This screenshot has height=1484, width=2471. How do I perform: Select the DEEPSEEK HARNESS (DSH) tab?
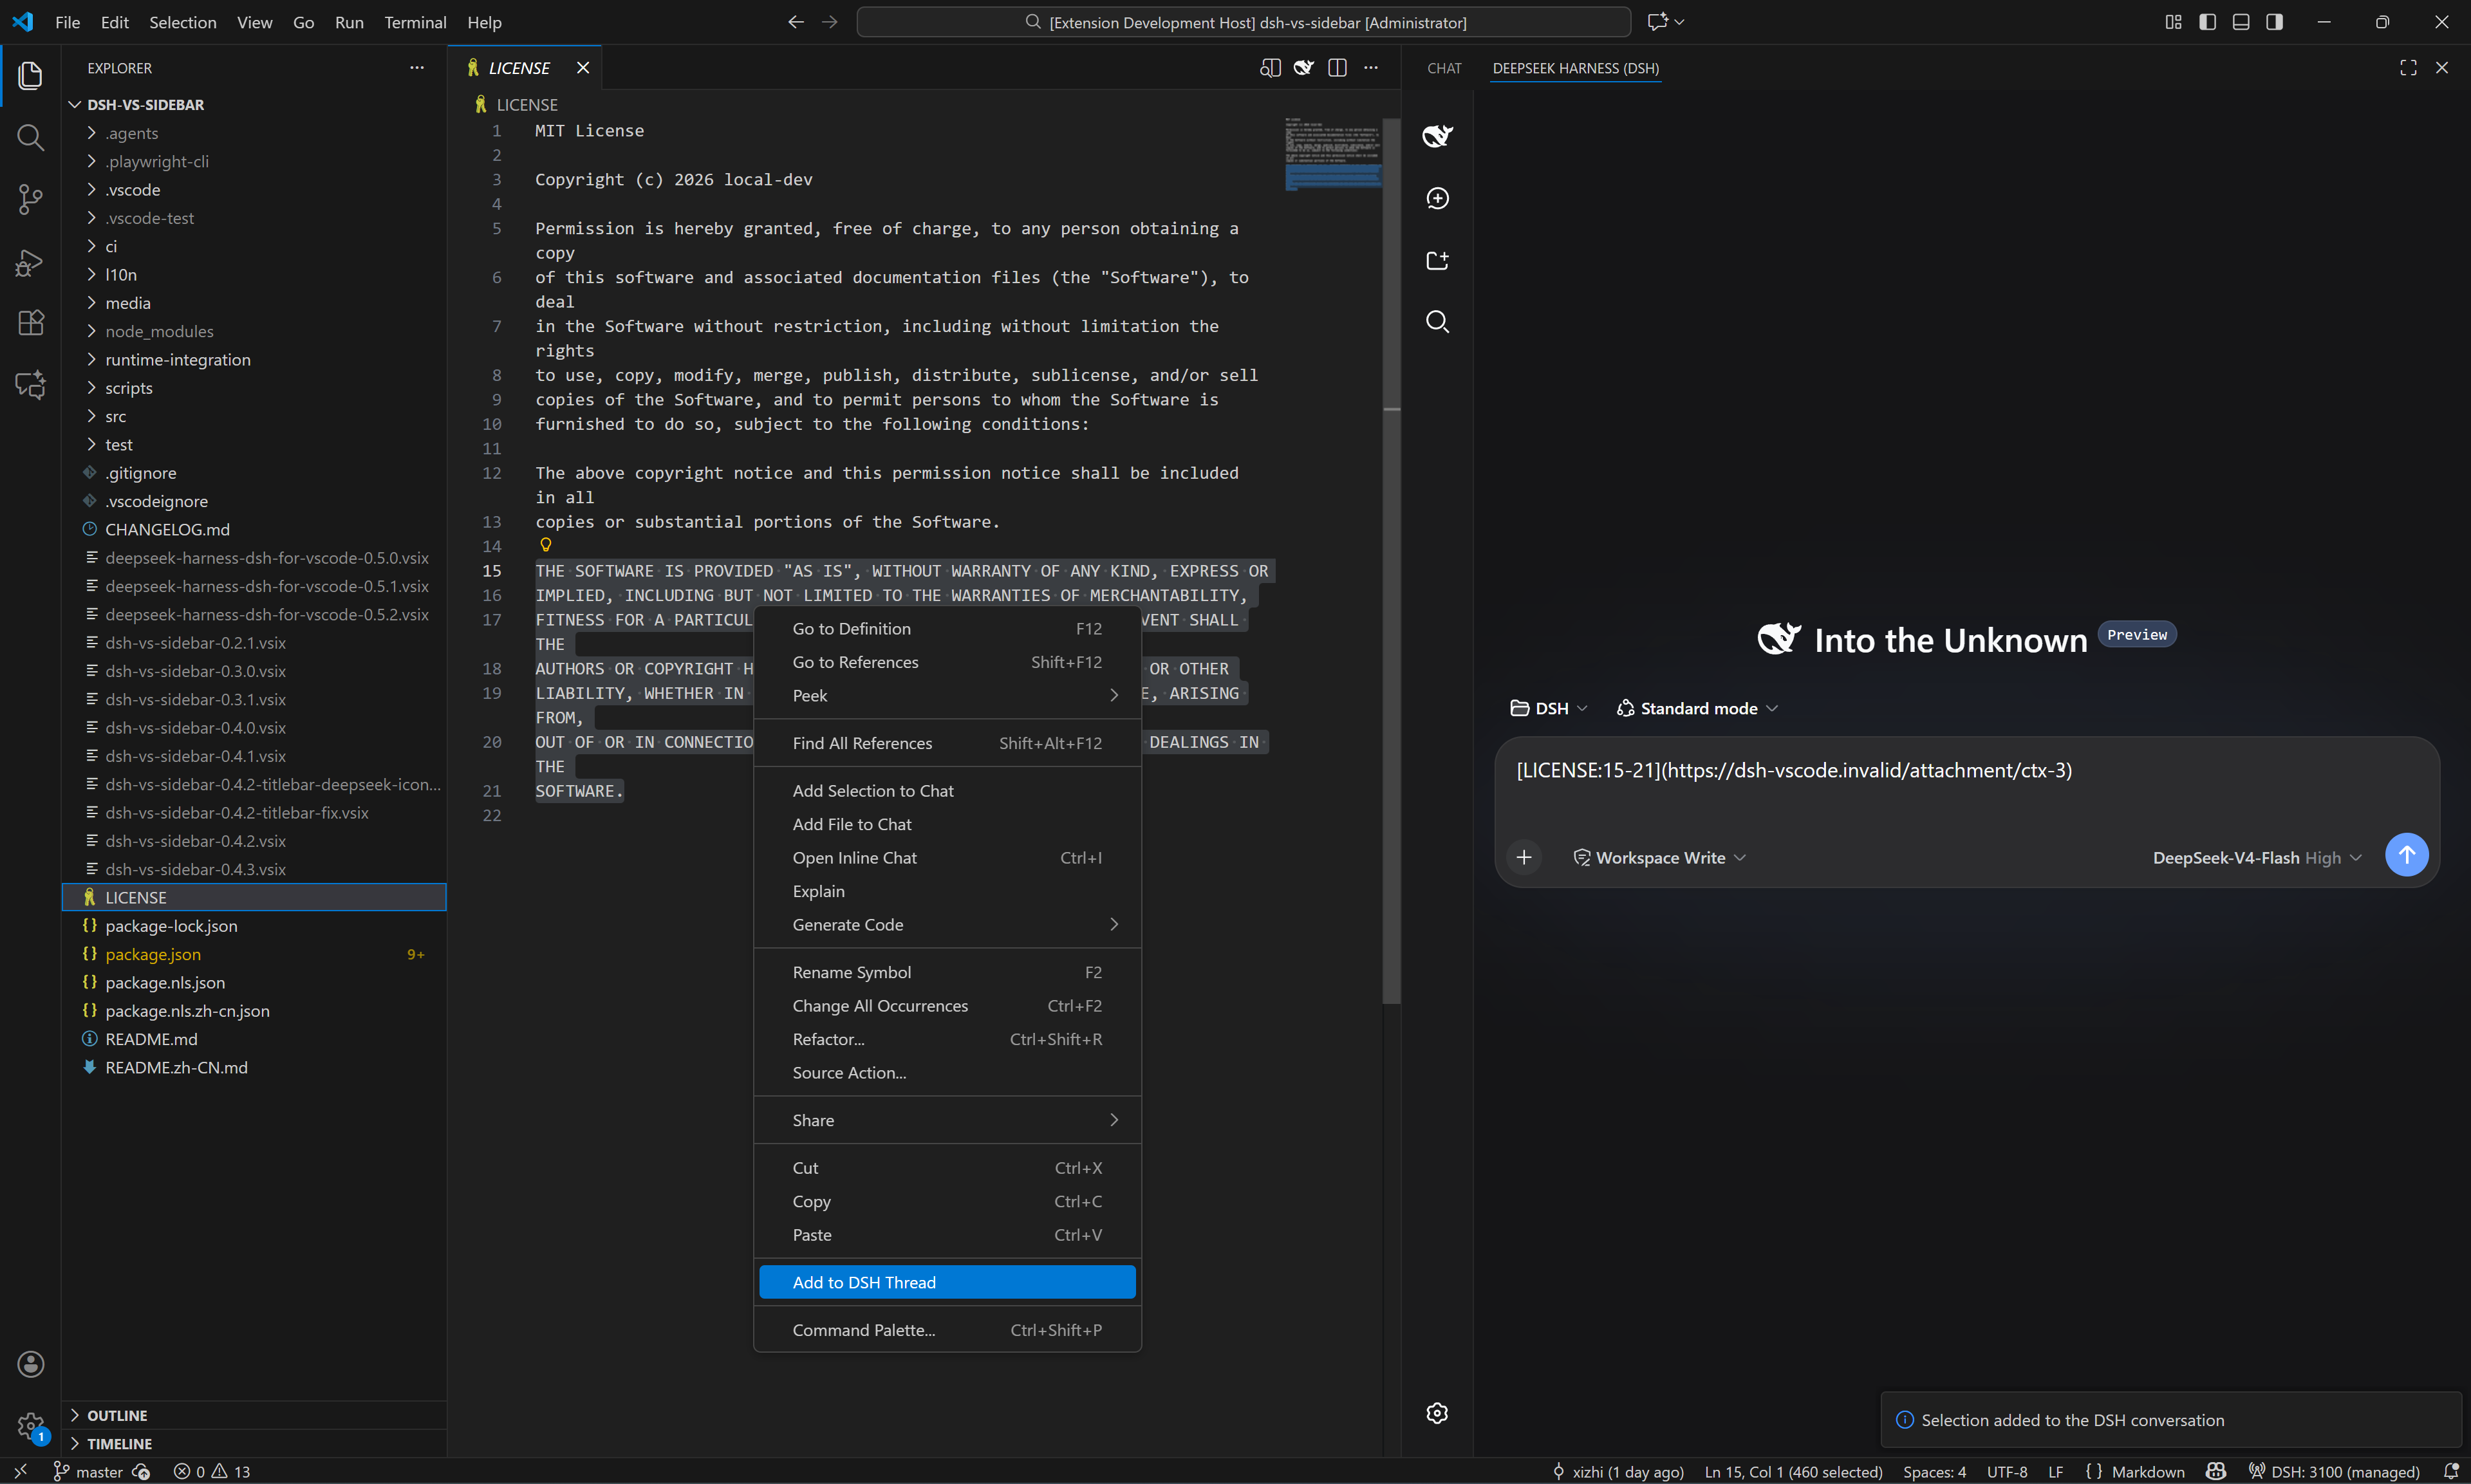[1575, 68]
